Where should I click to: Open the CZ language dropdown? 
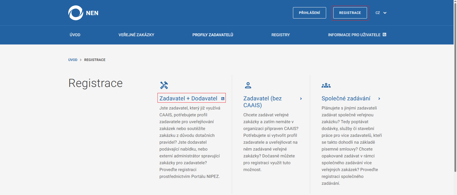[x=381, y=13]
